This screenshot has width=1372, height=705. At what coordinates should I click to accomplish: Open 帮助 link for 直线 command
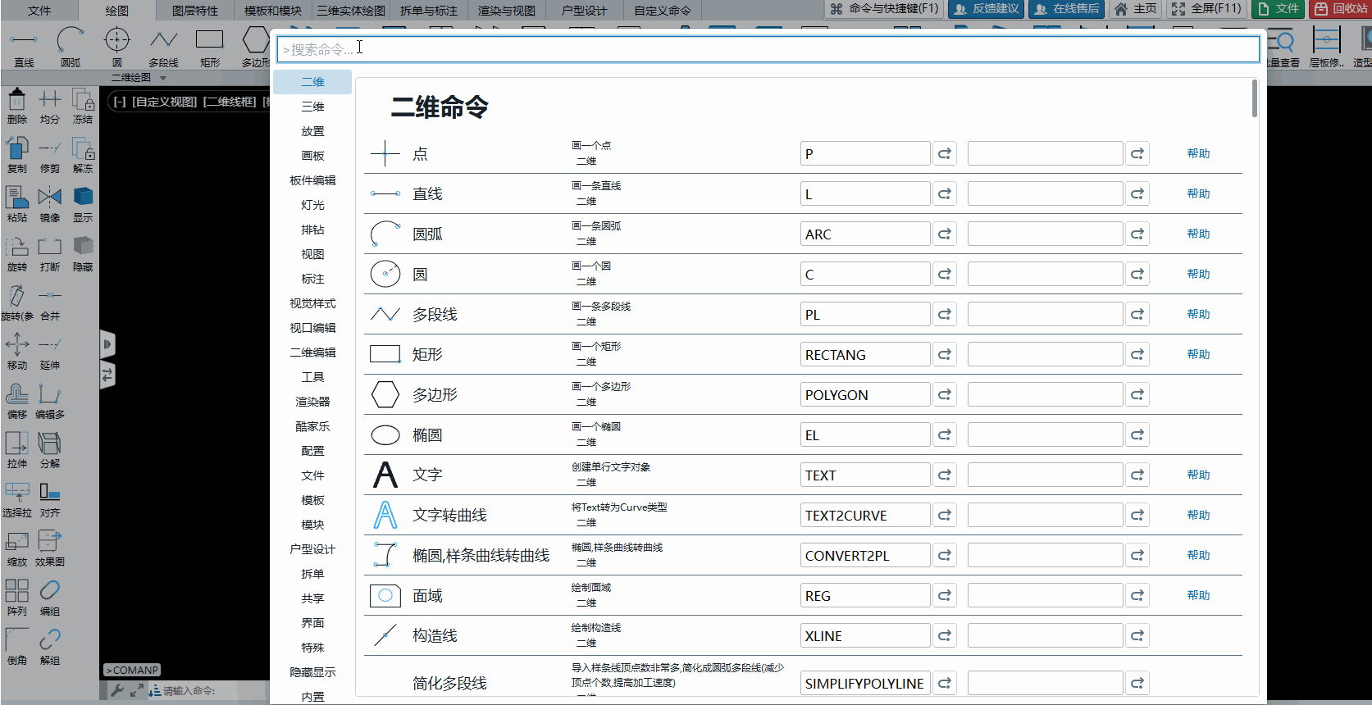1198,193
